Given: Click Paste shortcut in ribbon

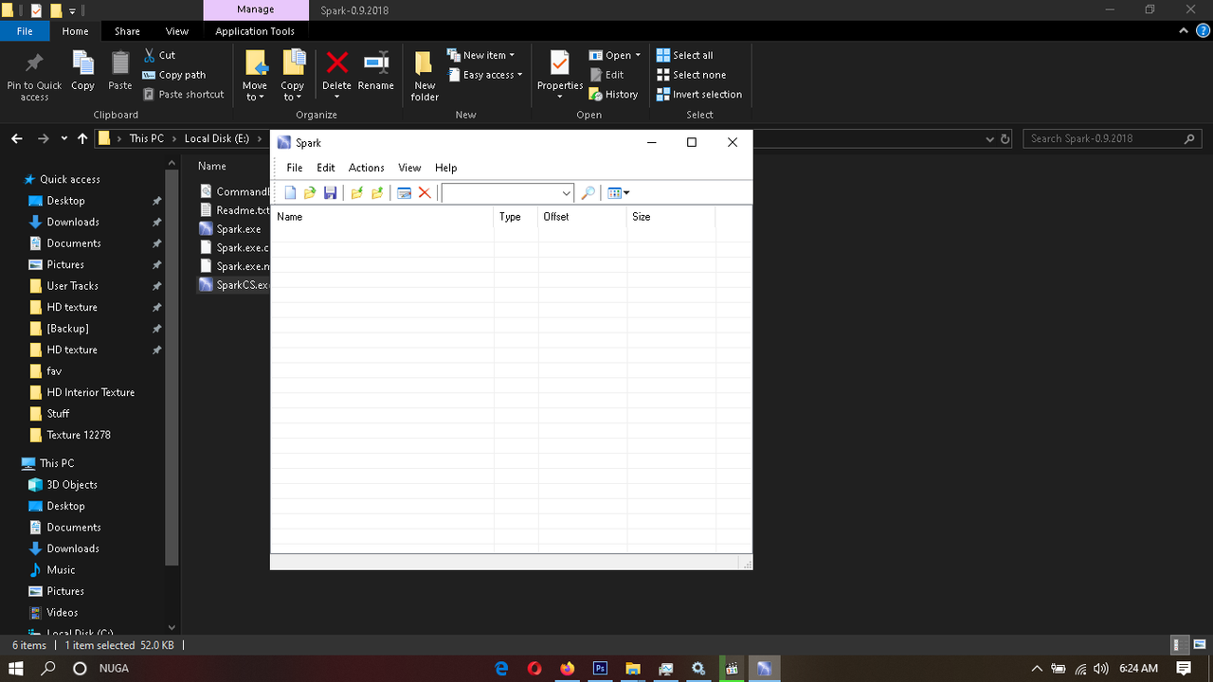Looking at the screenshot, I should tap(184, 95).
